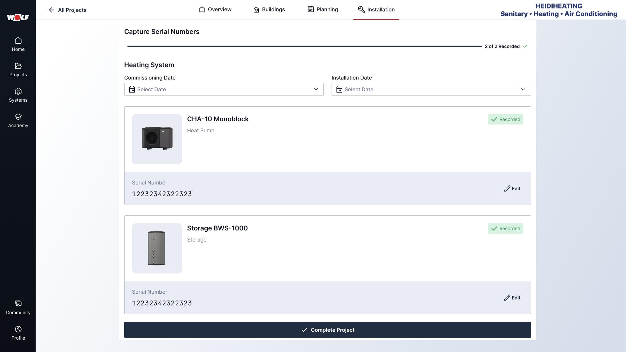Viewport: 626px width, 352px height.
Task: Select the Projects icon in sidebar
Action: 18,69
